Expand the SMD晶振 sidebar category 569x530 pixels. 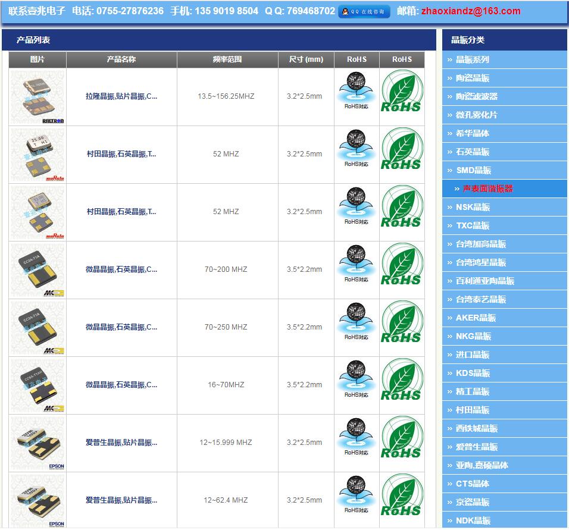pos(473,170)
